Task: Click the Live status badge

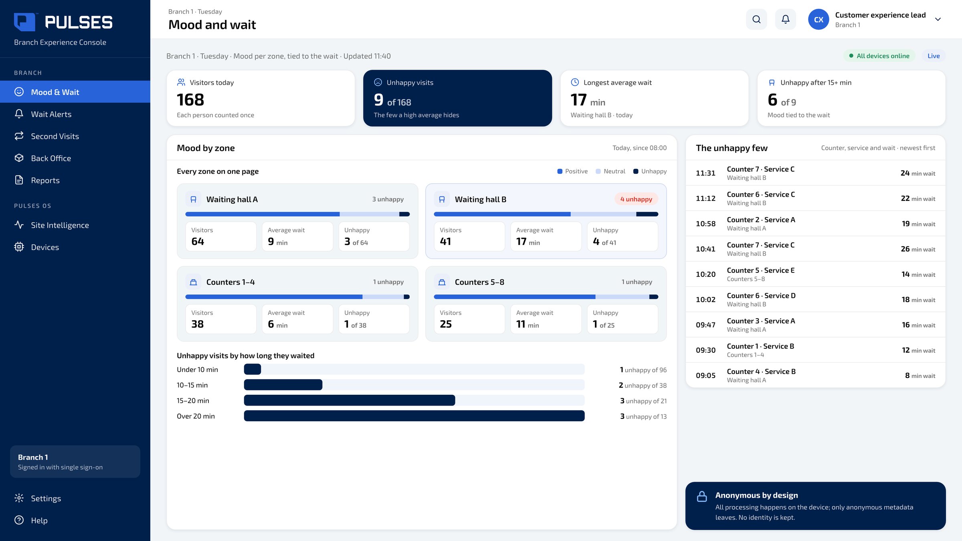Action: (934, 56)
